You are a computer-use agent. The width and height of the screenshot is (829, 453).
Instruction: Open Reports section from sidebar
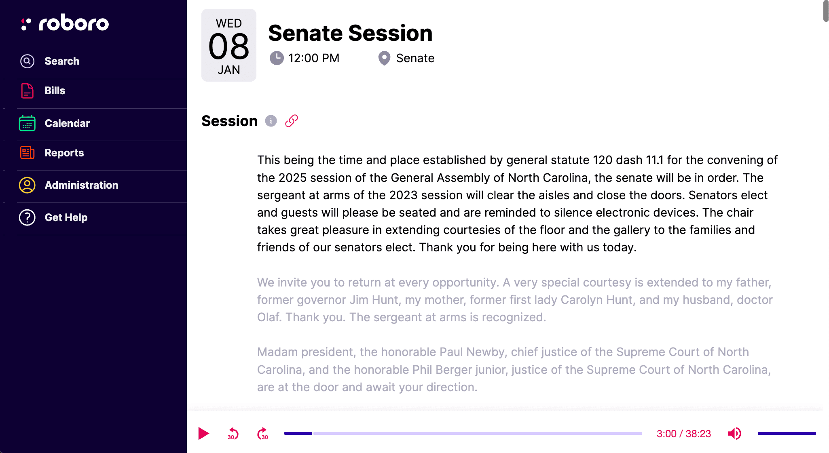pos(64,152)
